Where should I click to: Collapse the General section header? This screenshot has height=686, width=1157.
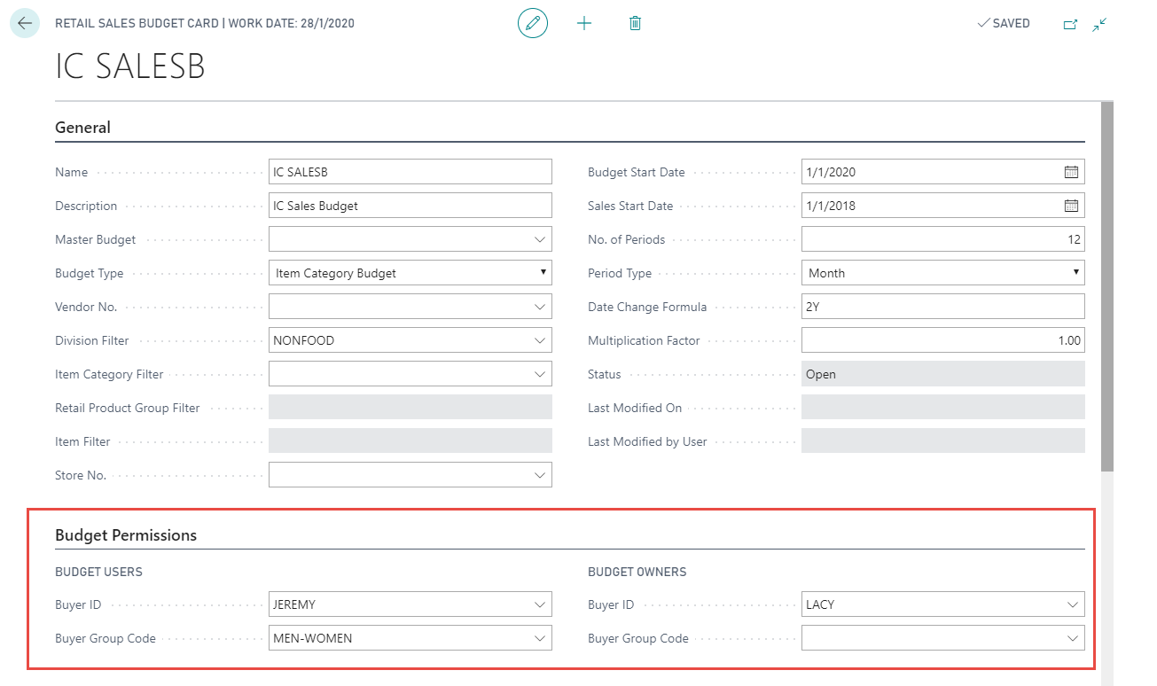coord(83,128)
